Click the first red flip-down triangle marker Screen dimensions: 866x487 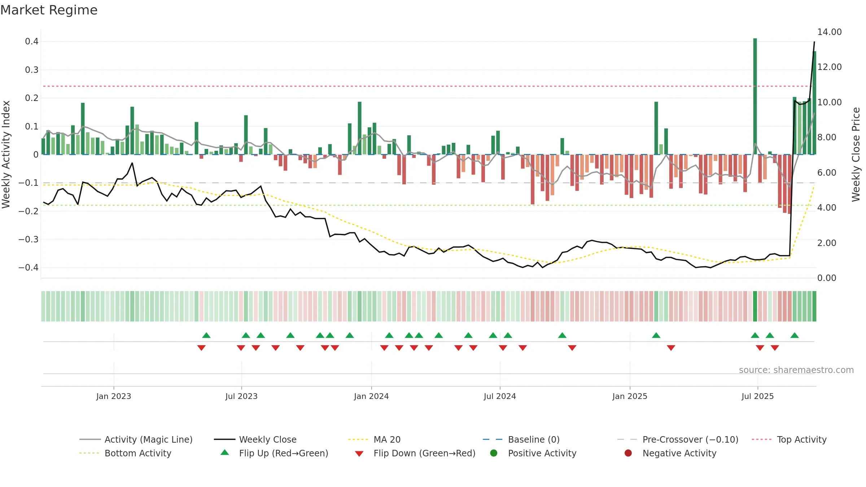[x=201, y=348]
